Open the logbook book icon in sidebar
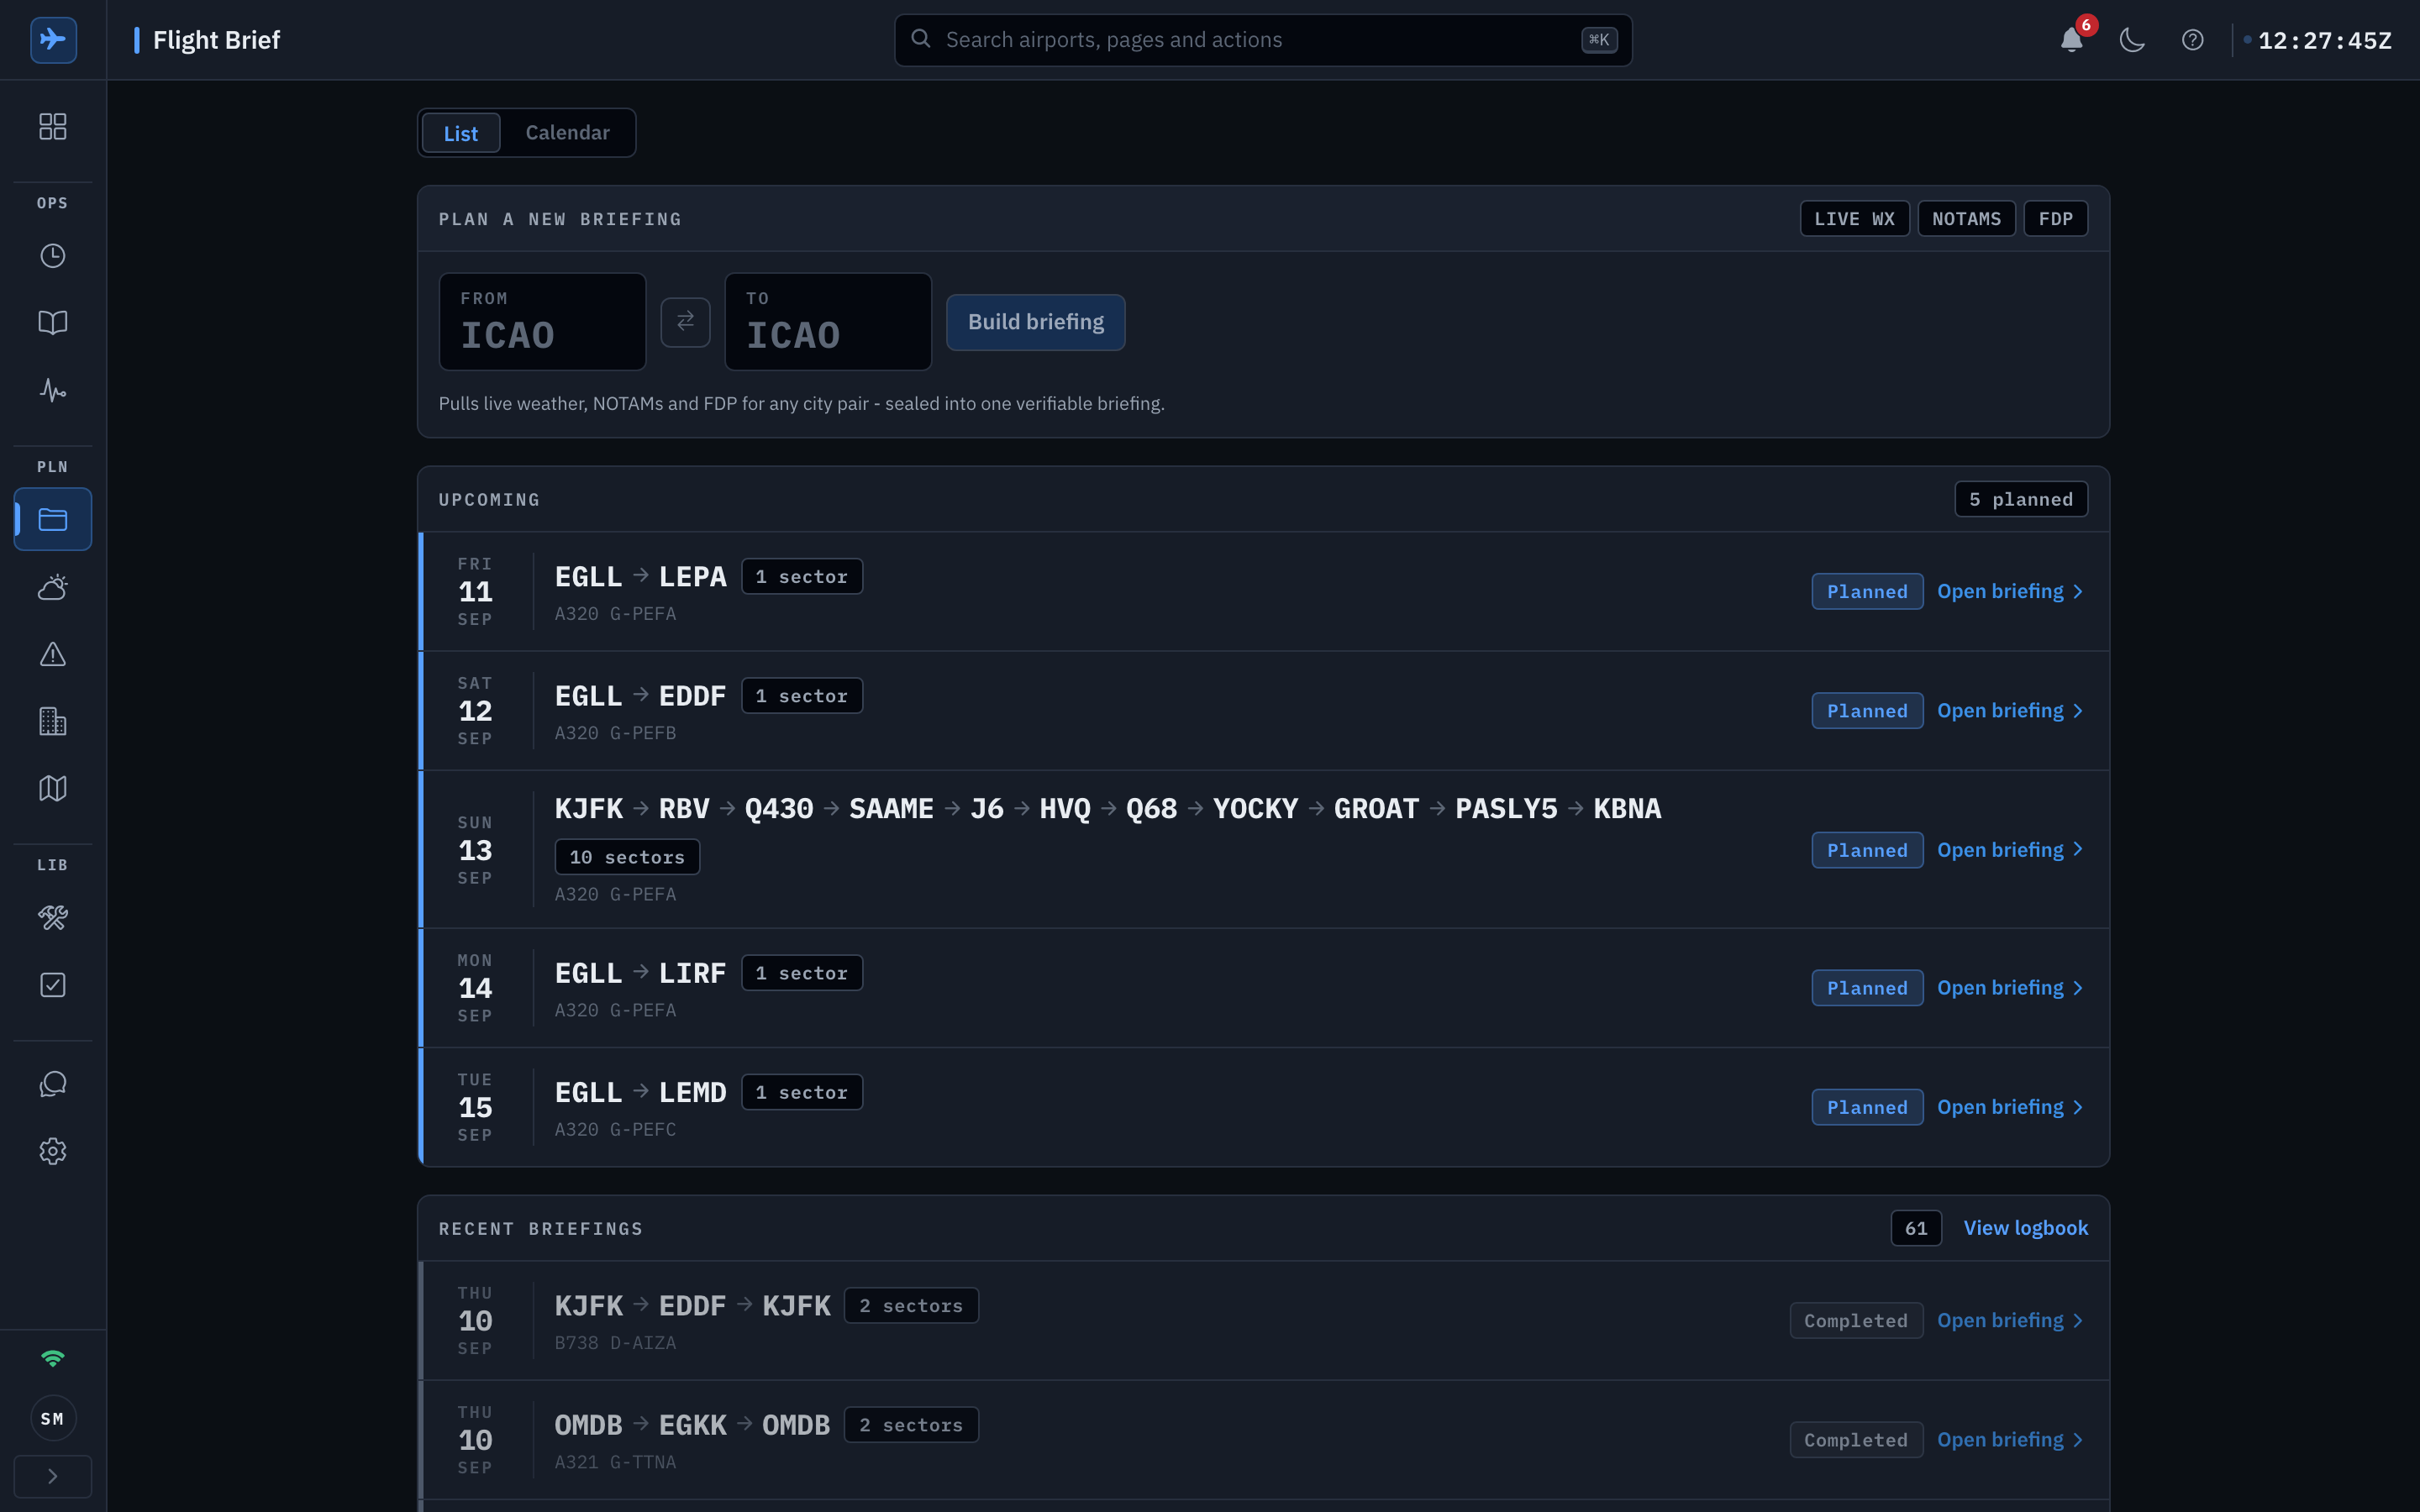 tap(53, 322)
